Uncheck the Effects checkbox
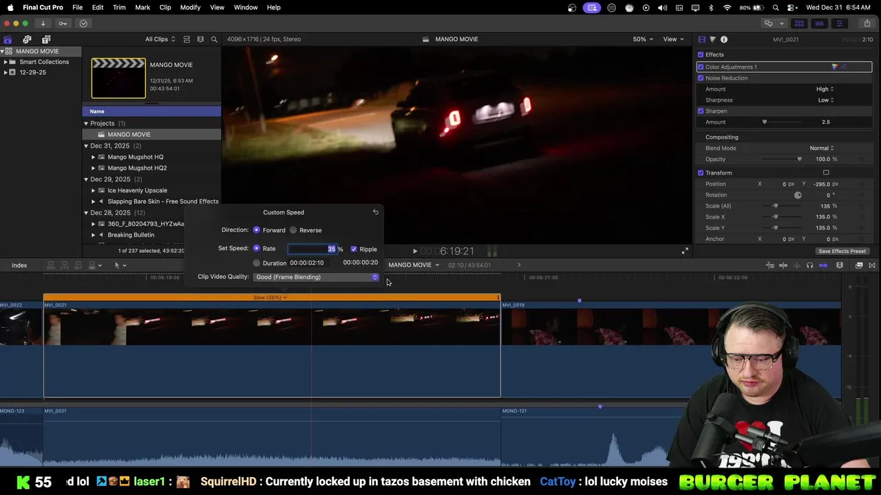This screenshot has width=881, height=495. tap(701, 54)
